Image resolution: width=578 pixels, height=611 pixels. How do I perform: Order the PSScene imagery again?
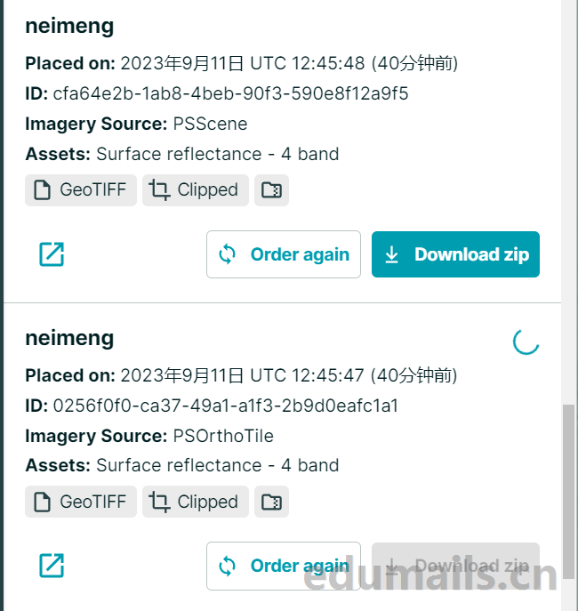click(284, 254)
